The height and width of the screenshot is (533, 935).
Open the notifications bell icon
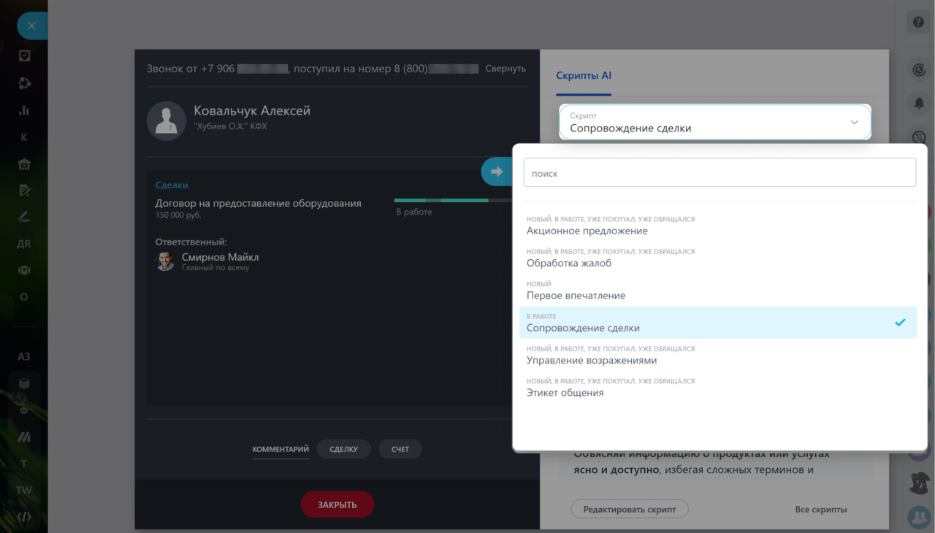[918, 104]
